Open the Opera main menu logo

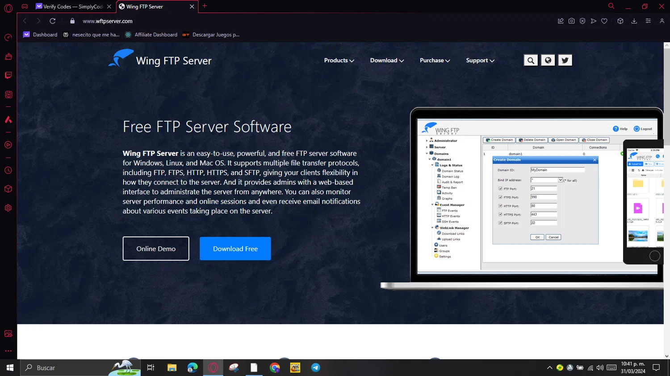pyautogui.click(x=8, y=8)
